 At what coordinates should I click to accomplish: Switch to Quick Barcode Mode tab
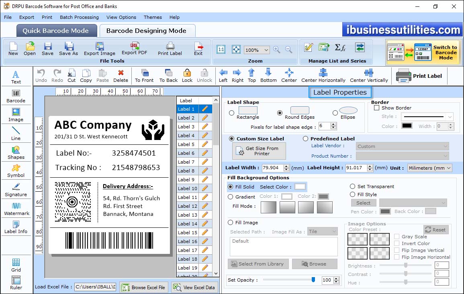[57, 31]
